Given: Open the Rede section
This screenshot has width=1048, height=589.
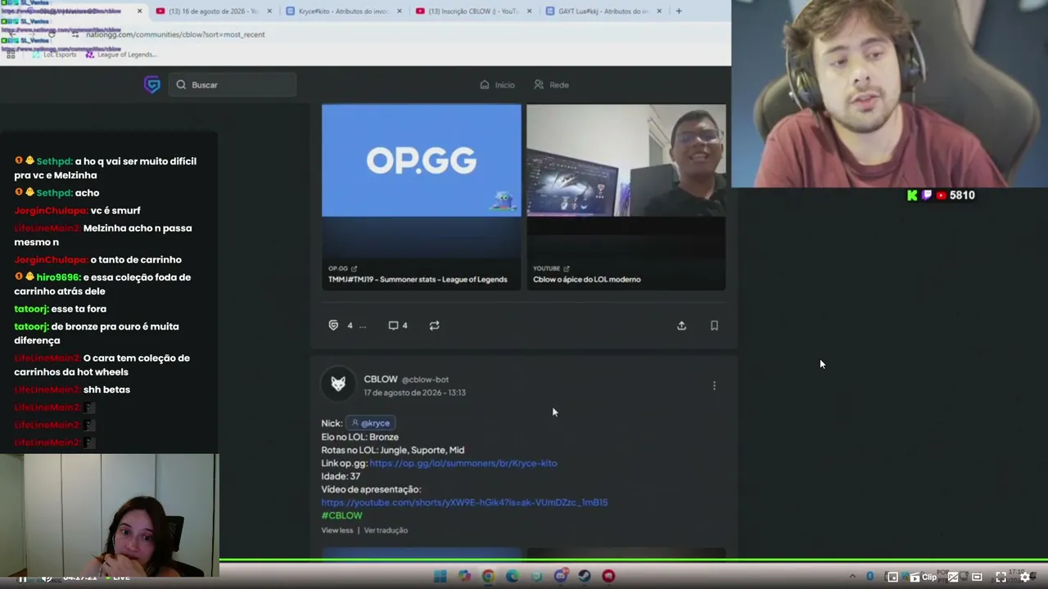Looking at the screenshot, I should pyautogui.click(x=551, y=84).
